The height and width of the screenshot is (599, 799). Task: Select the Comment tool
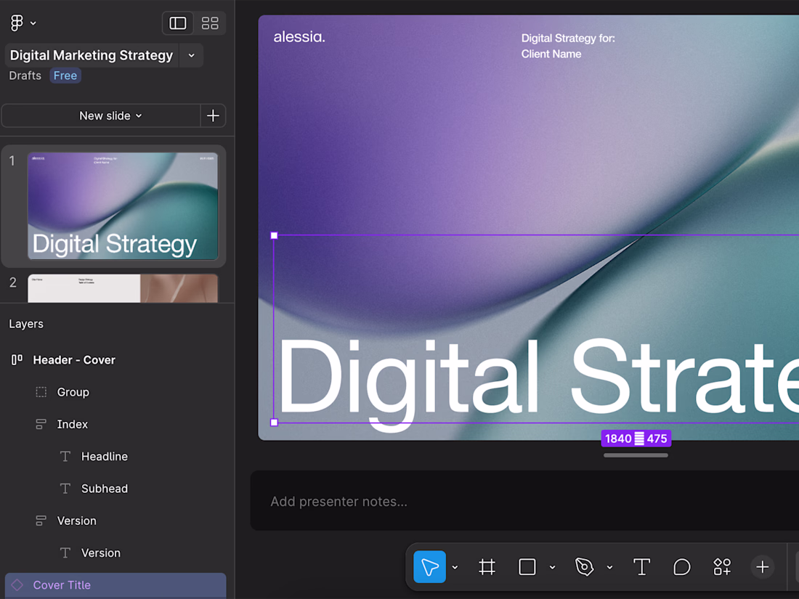tap(682, 567)
